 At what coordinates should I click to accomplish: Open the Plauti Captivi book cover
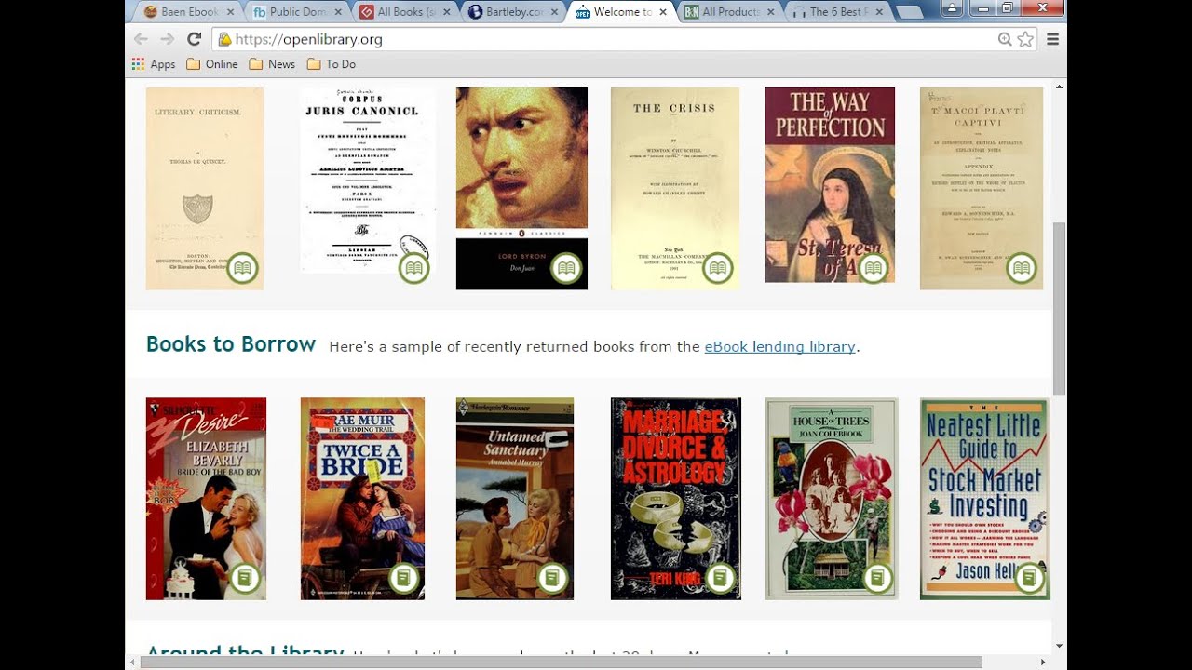(x=982, y=188)
